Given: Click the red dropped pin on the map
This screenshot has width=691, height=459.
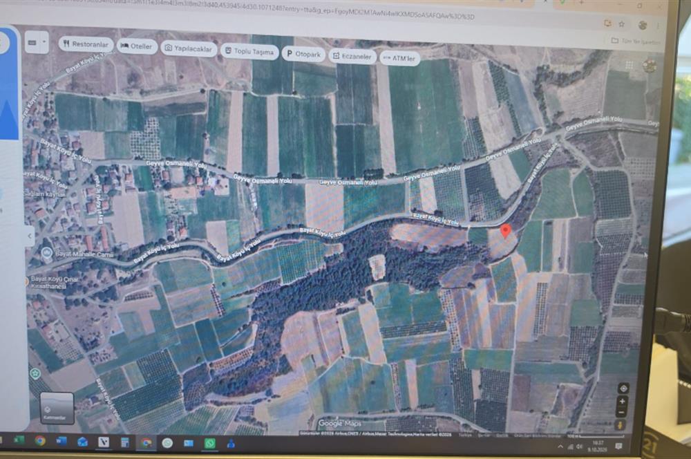Looking at the screenshot, I should tap(506, 231).
